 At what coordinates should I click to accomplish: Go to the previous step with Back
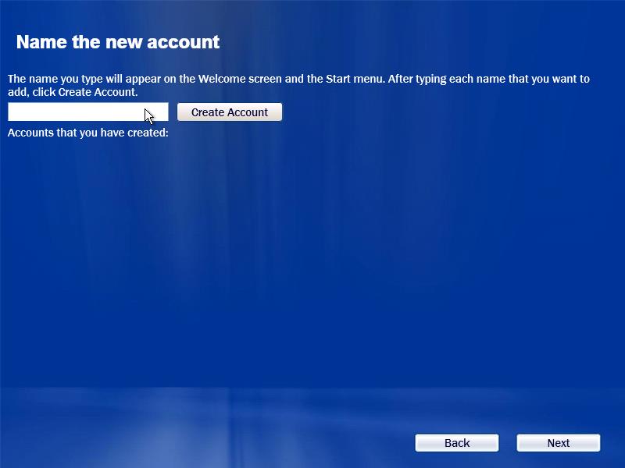(457, 443)
